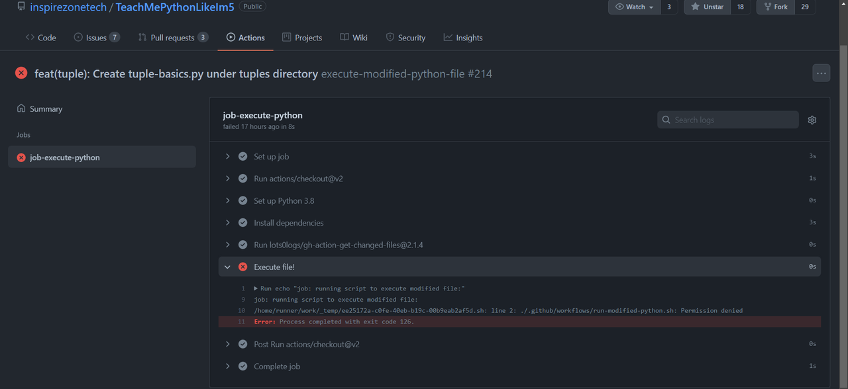This screenshot has width=848, height=389.
Task: Open the Insights tab
Action: click(x=463, y=38)
